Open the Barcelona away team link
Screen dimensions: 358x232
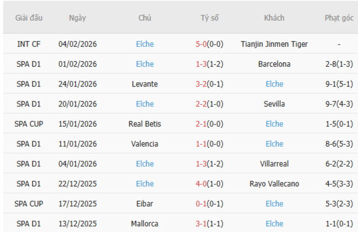(x=274, y=64)
